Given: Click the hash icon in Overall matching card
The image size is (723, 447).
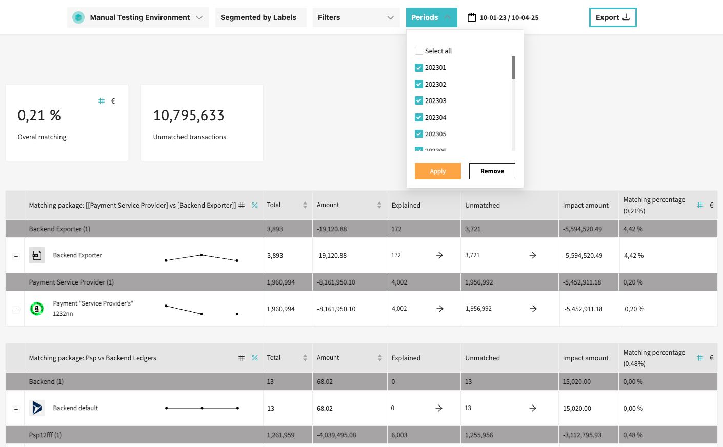Looking at the screenshot, I should pyautogui.click(x=102, y=101).
